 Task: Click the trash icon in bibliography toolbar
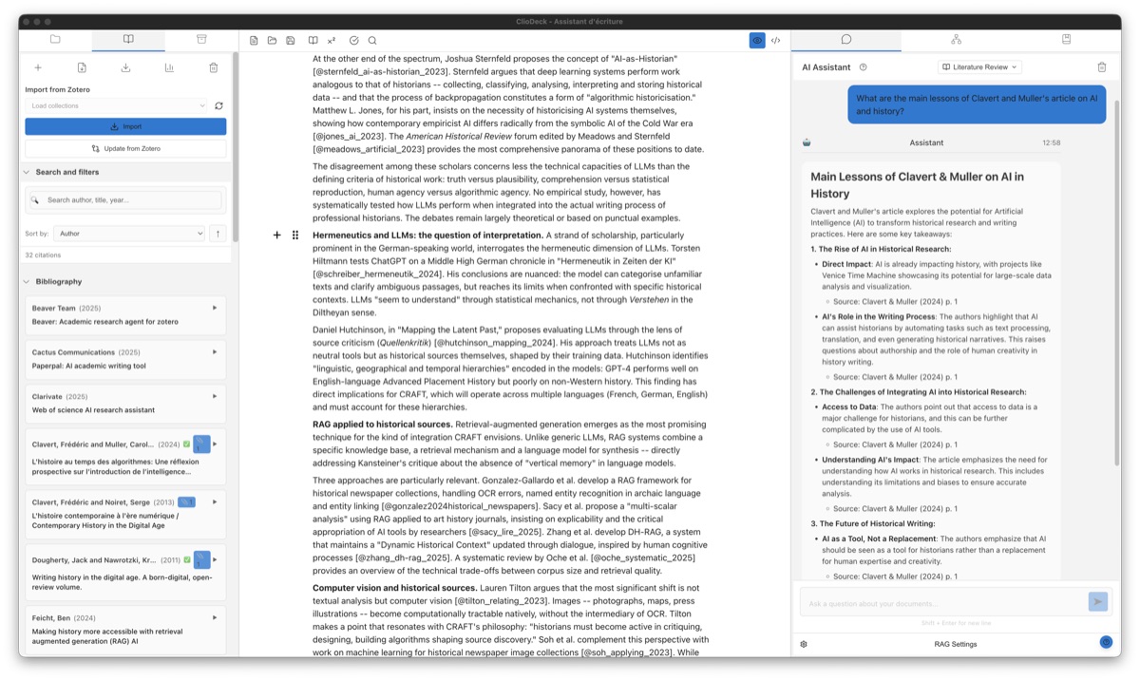point(213,67)
